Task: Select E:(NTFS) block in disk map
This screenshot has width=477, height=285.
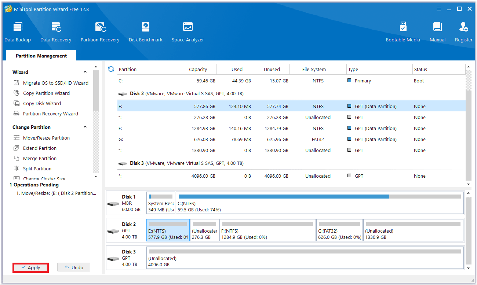Action: (168, 230)
